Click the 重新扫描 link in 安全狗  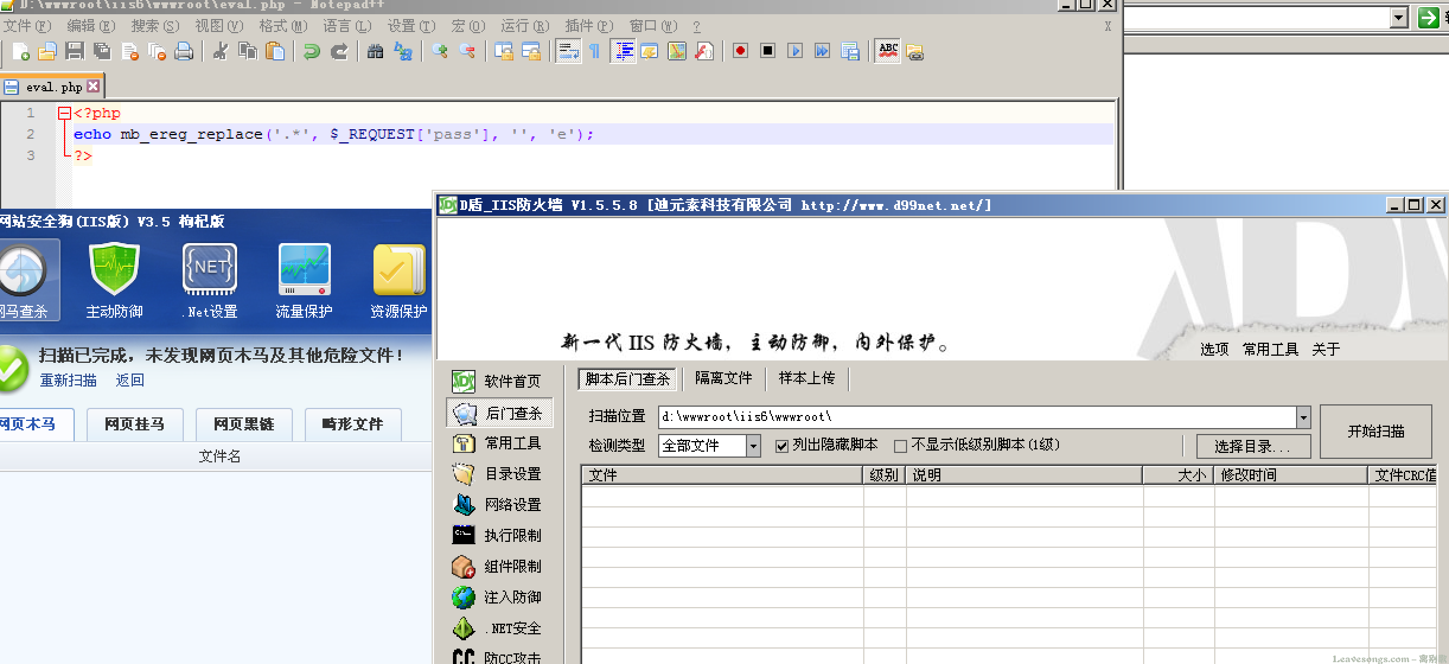pyautogui.click(x=68, y=380)
